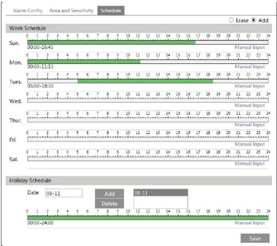Click the empty Friday timeline bar
This screenshot has height=246, width=277.
(148, 139)
